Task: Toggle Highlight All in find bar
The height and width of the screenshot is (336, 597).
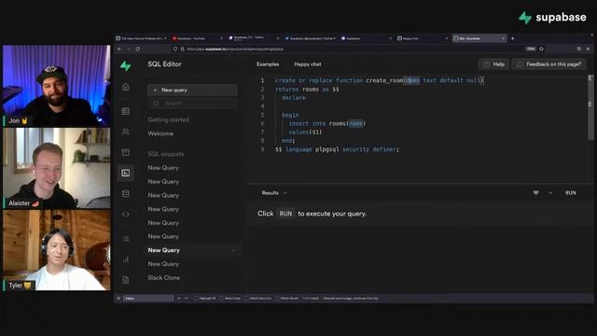Action: pyautogui.click(x=205, y=299)
